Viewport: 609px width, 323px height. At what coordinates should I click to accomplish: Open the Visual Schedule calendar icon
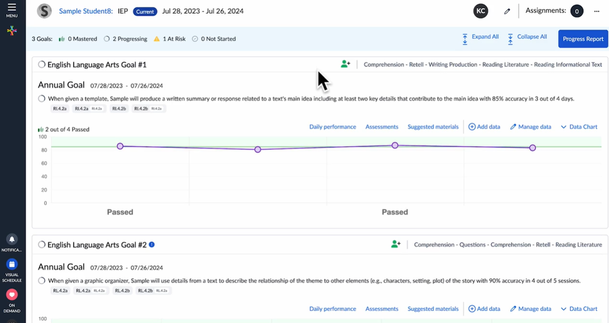12,265
